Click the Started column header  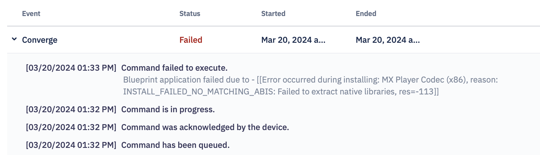[x=273, y=14]
